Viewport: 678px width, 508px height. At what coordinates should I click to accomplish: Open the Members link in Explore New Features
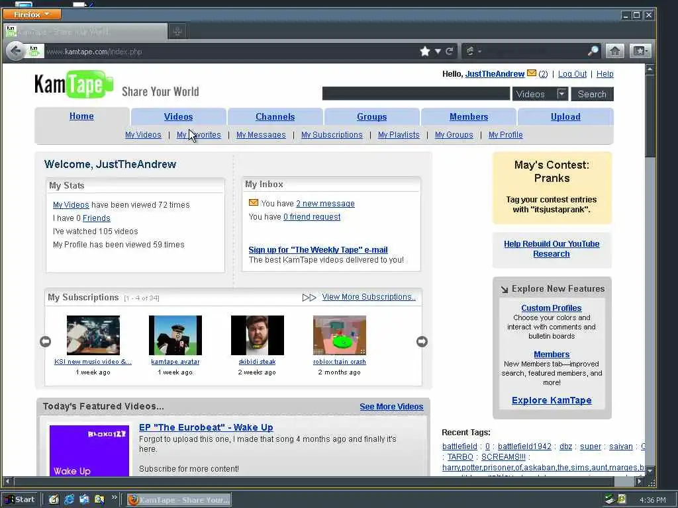pos(552,355)
